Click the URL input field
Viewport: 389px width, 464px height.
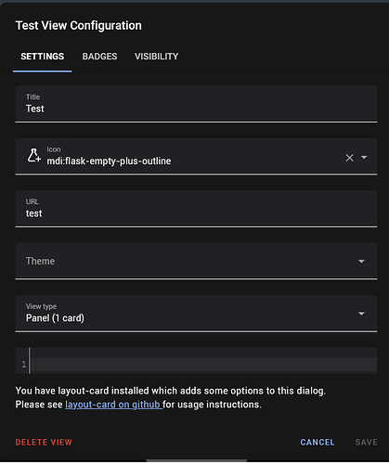pos(196,209)
